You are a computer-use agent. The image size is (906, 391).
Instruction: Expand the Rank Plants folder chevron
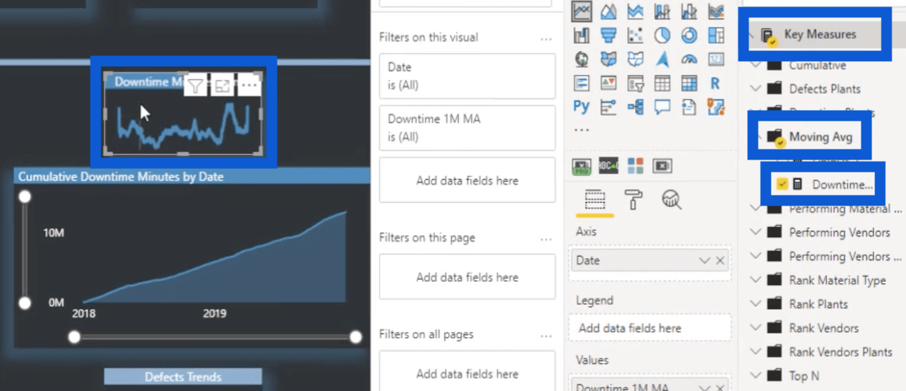click(755, 304)
